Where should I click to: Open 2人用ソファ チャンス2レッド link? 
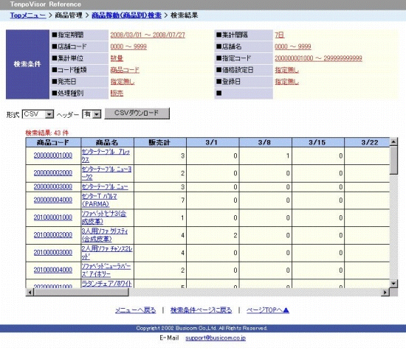[x=107, y=253]
